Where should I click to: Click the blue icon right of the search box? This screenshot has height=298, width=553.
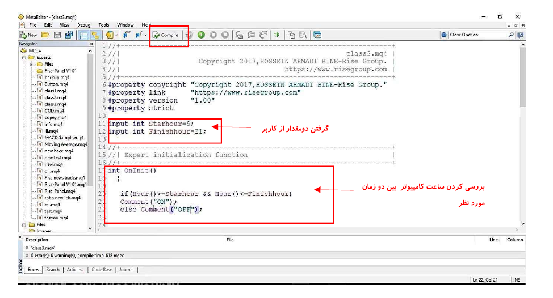(x=521, y=35)
